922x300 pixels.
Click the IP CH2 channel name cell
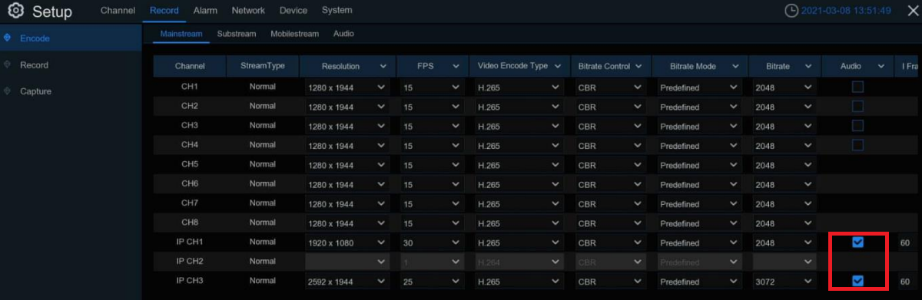[190, 261]
